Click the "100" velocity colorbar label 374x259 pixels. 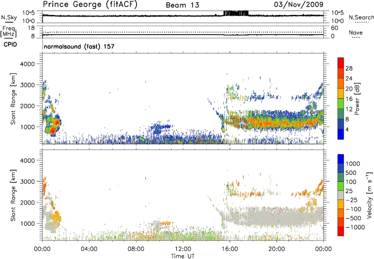[x=352, y=182]
